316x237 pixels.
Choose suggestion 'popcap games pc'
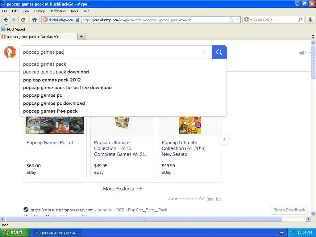point(123,95)
